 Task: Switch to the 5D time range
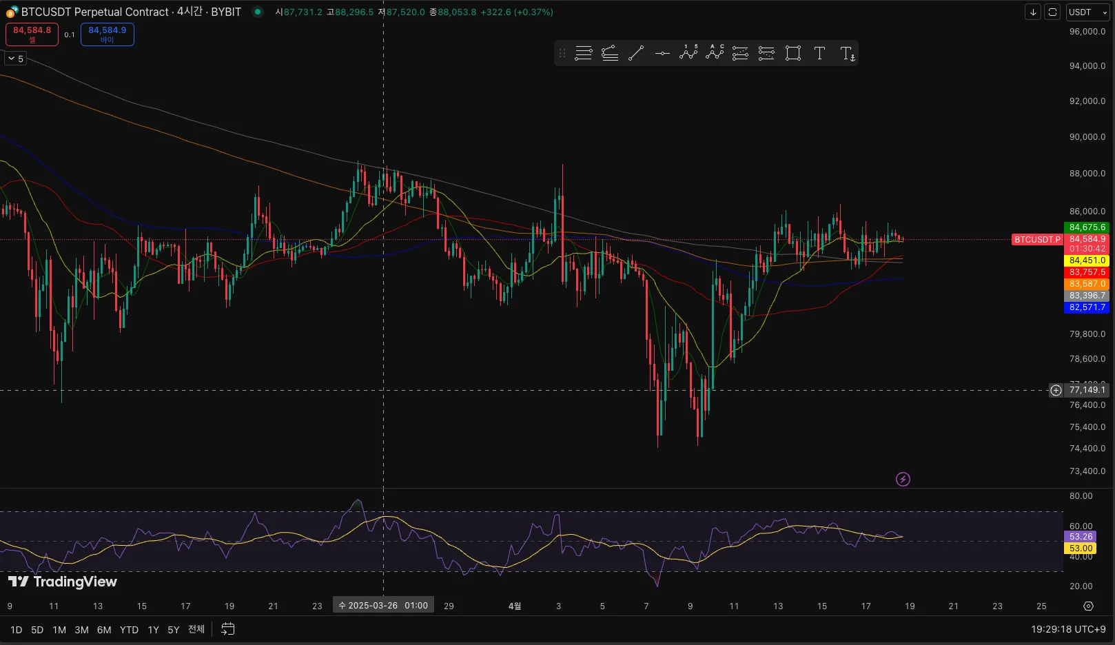(37, 630)
